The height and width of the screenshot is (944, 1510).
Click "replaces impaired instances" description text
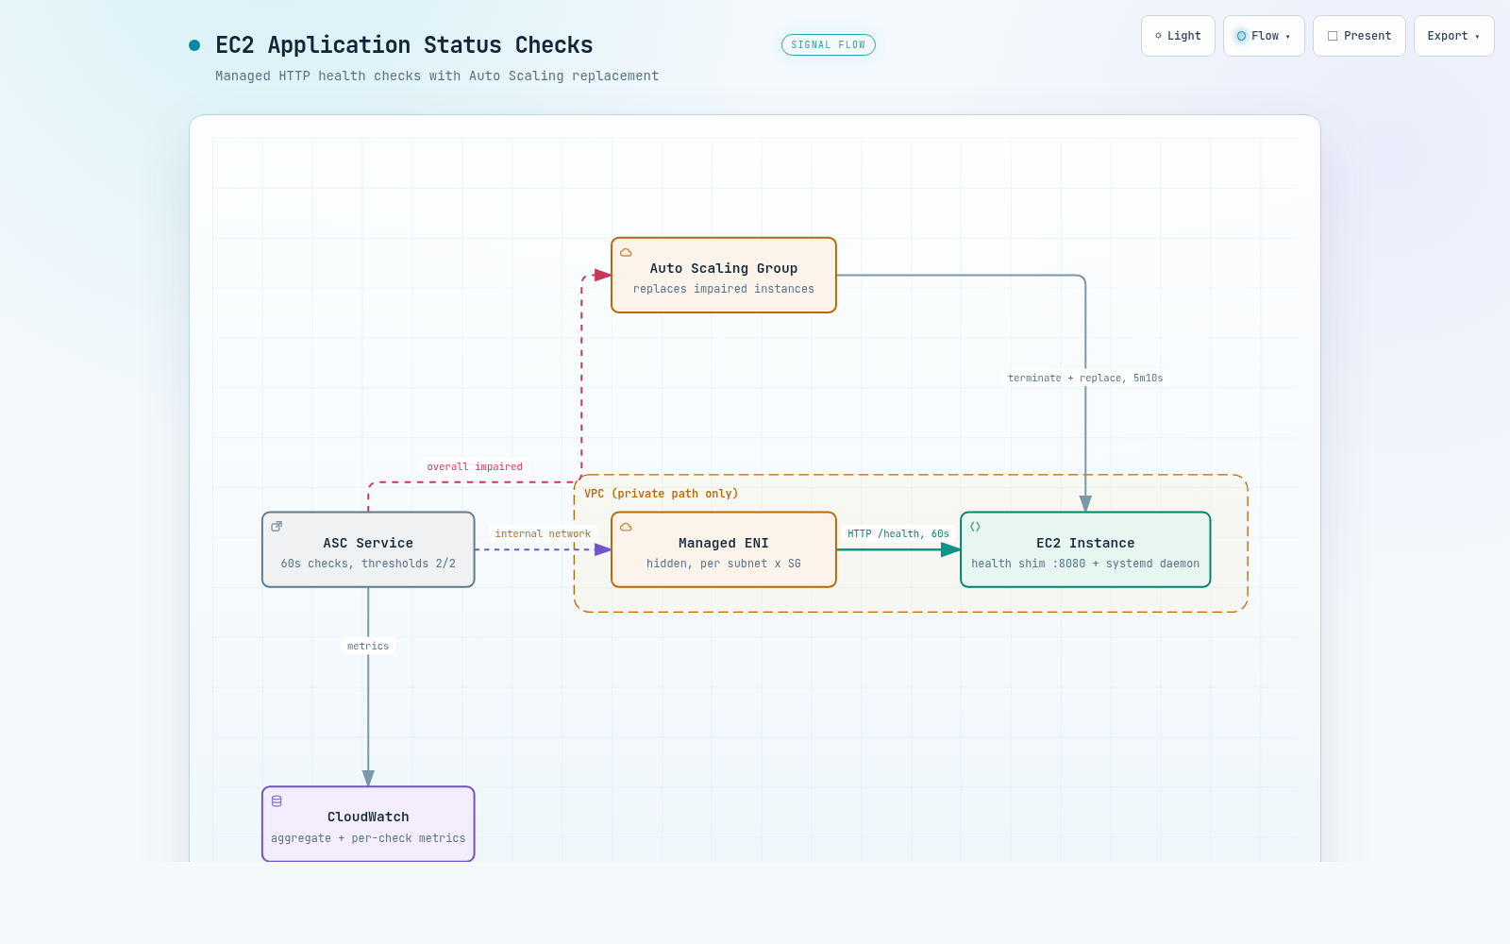[724, 290]
